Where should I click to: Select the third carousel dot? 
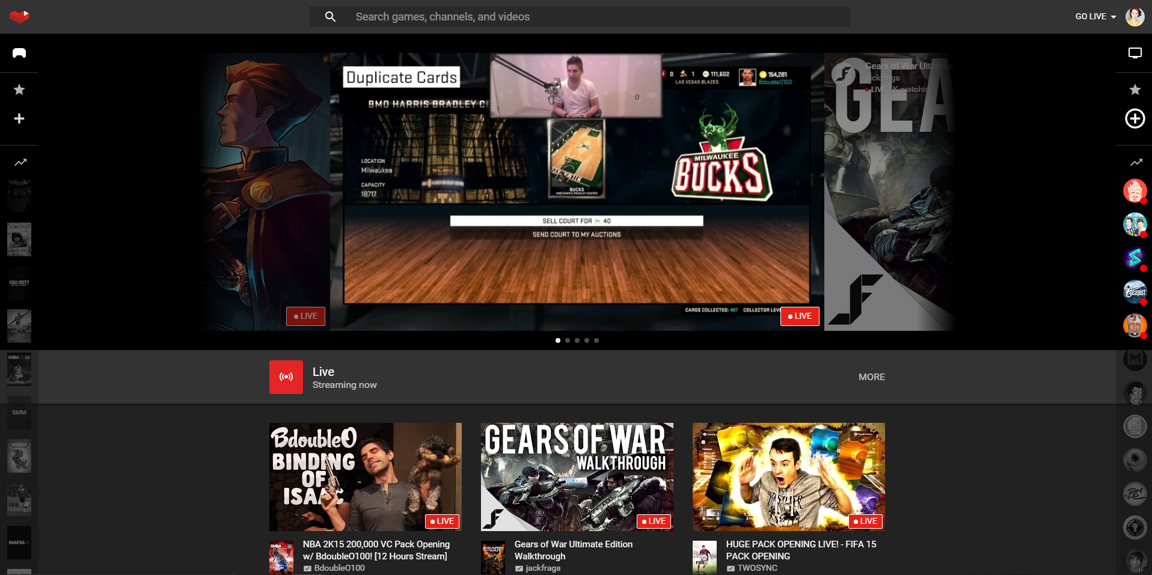pos(577,340)
